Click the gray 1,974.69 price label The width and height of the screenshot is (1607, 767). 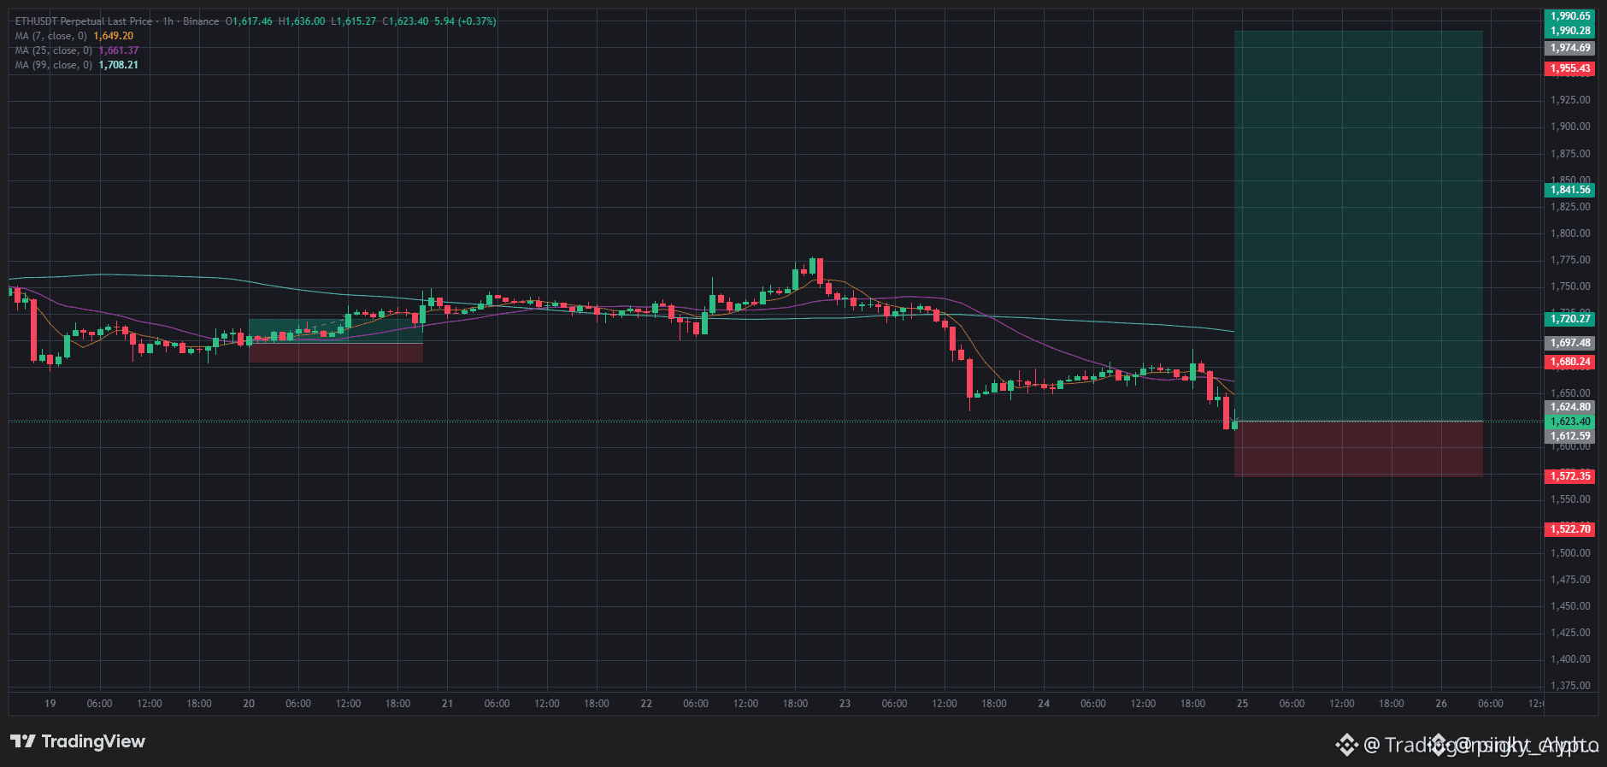1570,49
